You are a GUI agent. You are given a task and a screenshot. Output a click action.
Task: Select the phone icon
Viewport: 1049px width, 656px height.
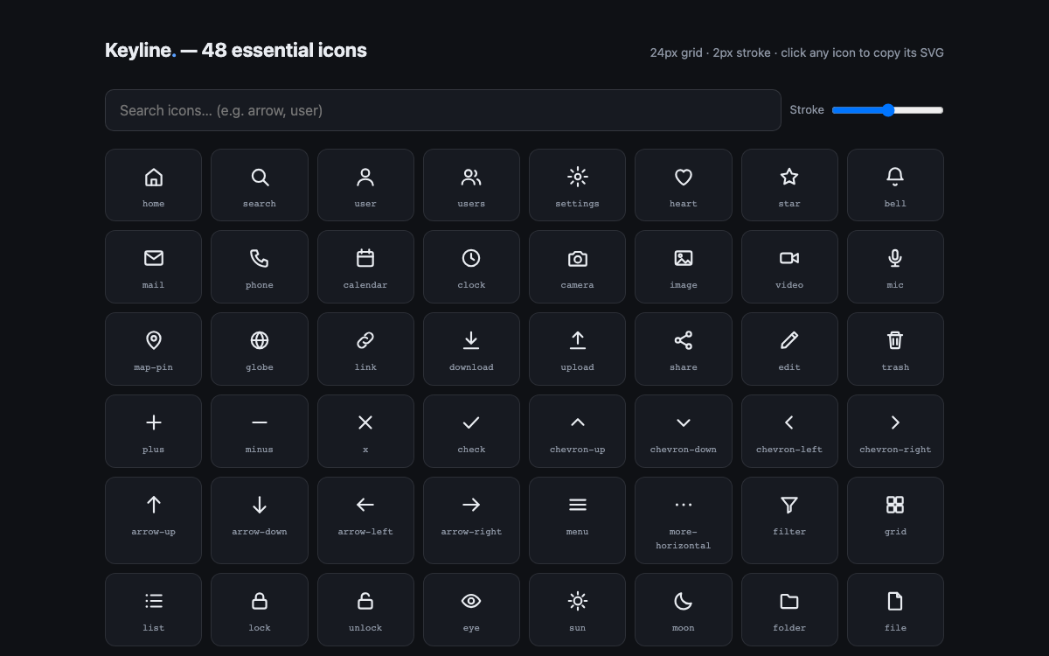pos(260,267)
